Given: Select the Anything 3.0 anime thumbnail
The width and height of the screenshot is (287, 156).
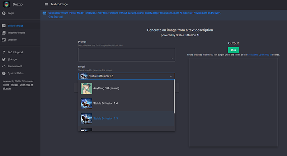Looking at the screenshot, I should tap(86, 88).
